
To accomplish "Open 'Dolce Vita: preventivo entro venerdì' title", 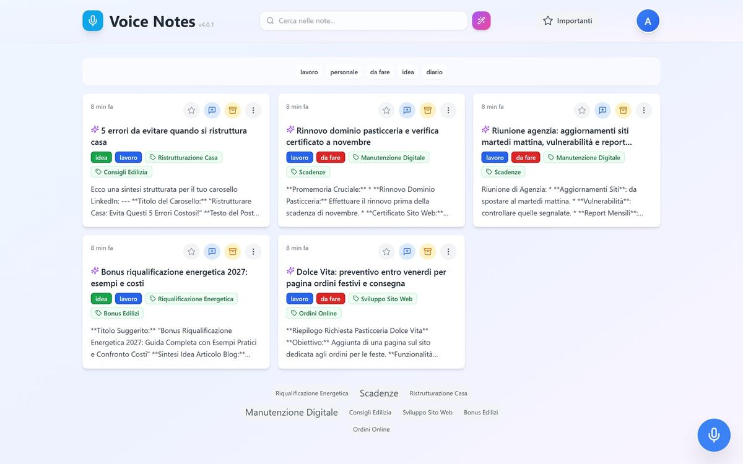I will (367, 277).
